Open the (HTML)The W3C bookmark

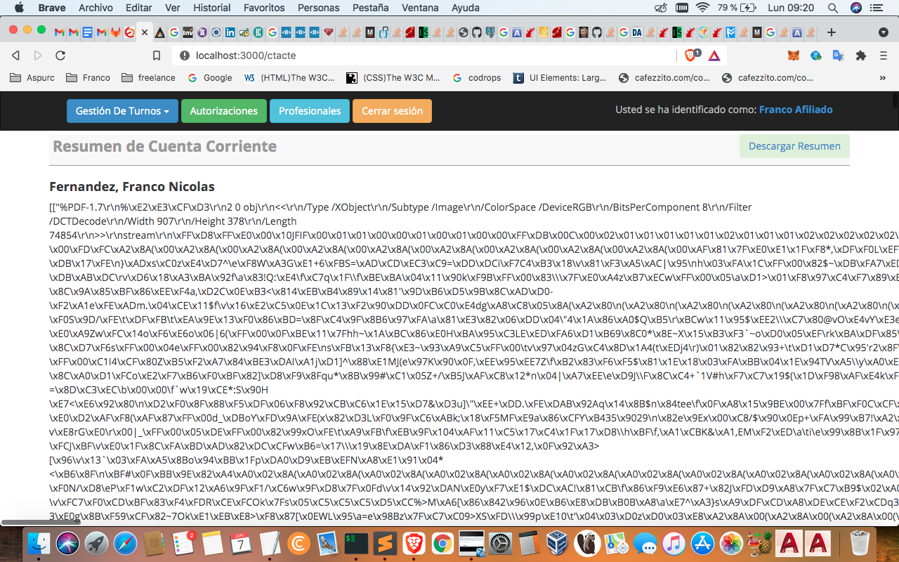click(x=289, y=78)
